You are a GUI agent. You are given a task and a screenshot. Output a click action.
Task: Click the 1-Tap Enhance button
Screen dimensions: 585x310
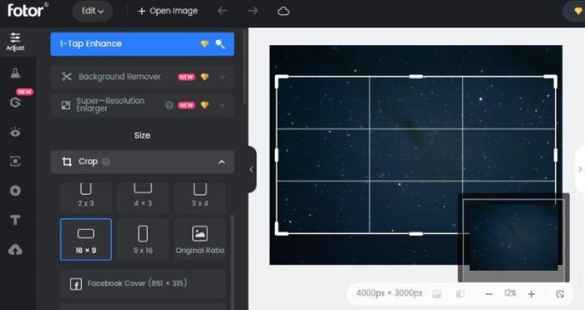click(x=142, y=44)
